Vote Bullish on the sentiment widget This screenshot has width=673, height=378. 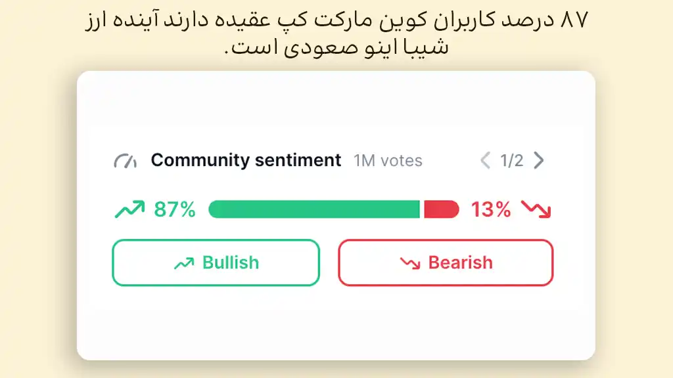point(216,262)
